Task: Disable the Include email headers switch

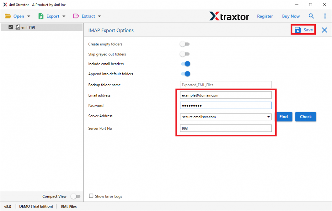Action: click(185, 64)
